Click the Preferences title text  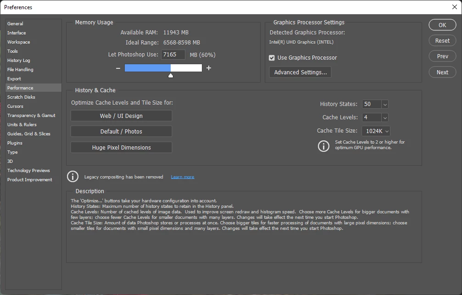18,7
